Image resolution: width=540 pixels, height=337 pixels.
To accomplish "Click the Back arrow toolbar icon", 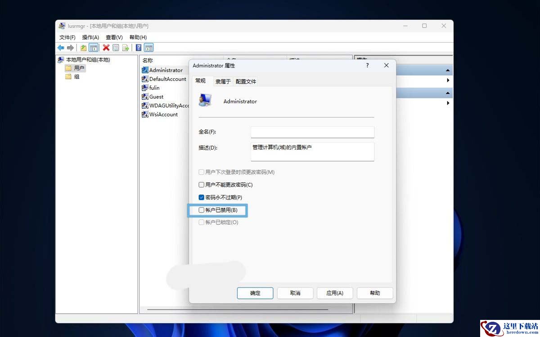I will tap(61, 48).
